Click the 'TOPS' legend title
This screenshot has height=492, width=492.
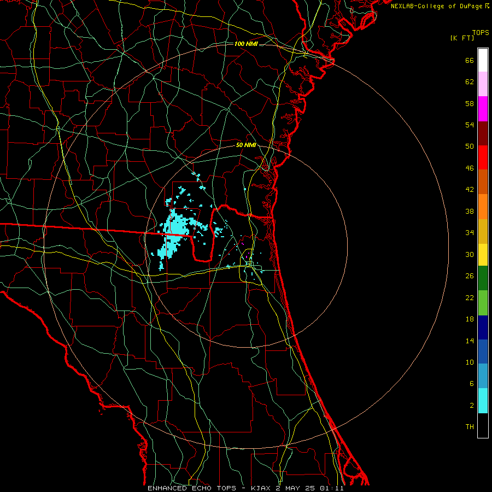[481, 32]
